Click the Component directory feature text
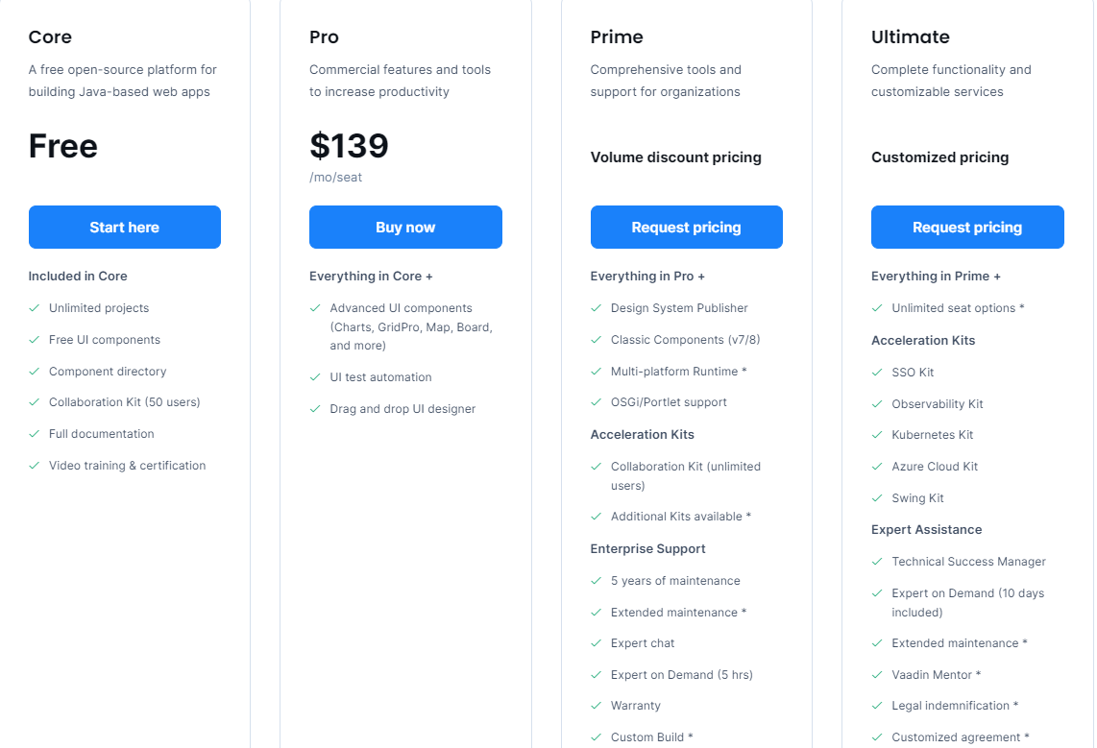The width and height of the screenshot is (1097, 748). (x=108, y=372)
